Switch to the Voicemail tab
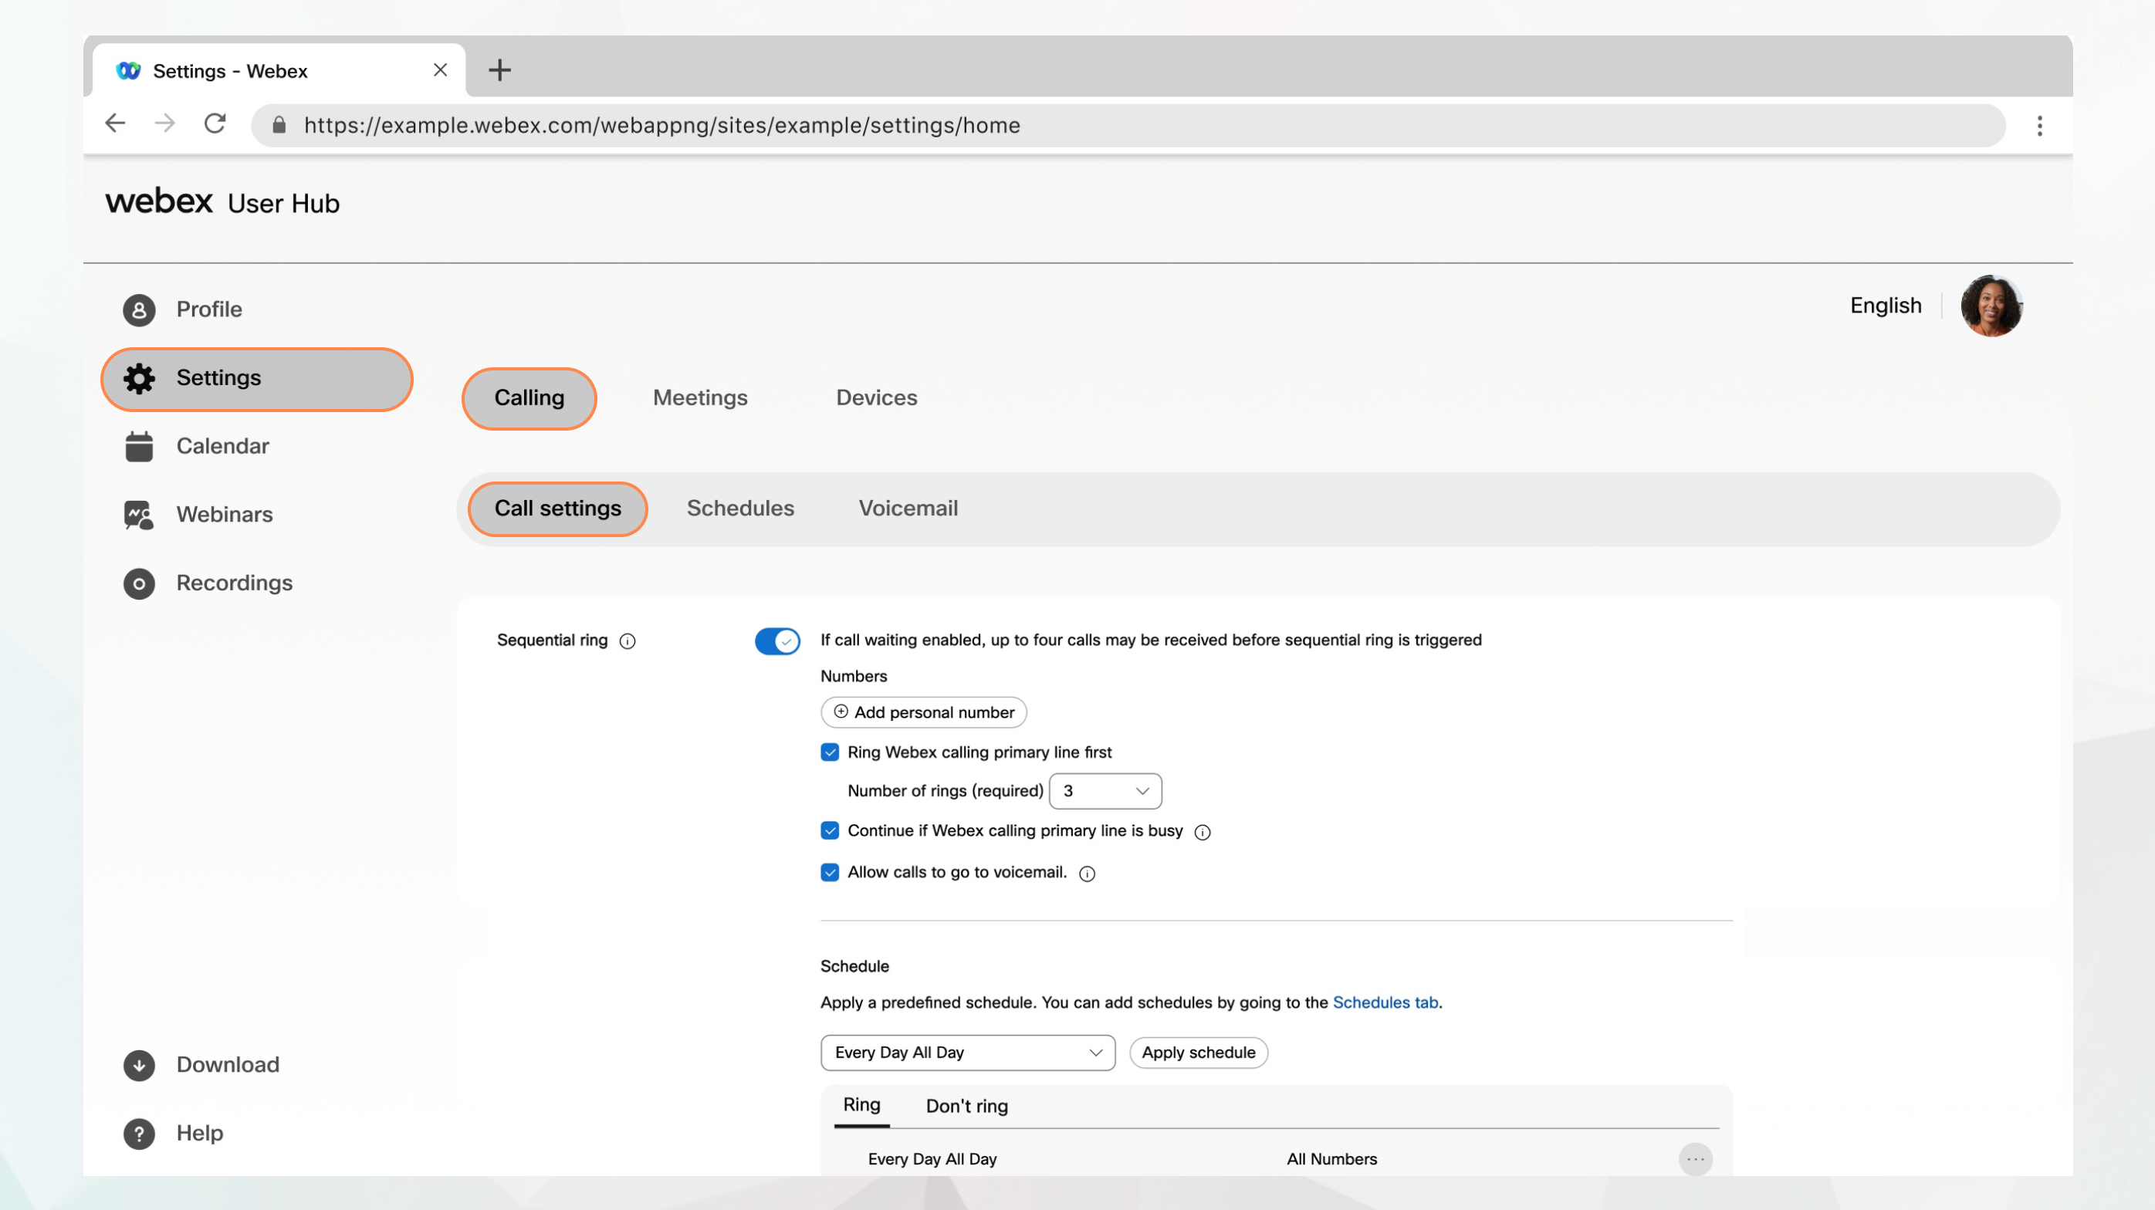Image resolution: width=2155 pixels, height=1210 pixels. coord(907,509)
